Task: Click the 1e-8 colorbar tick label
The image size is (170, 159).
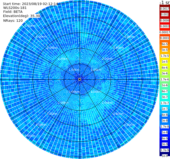Action: click(165, 132)
